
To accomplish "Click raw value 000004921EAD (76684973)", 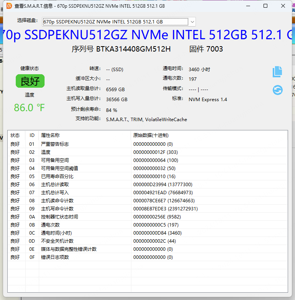I will click(x=163, y=192).
